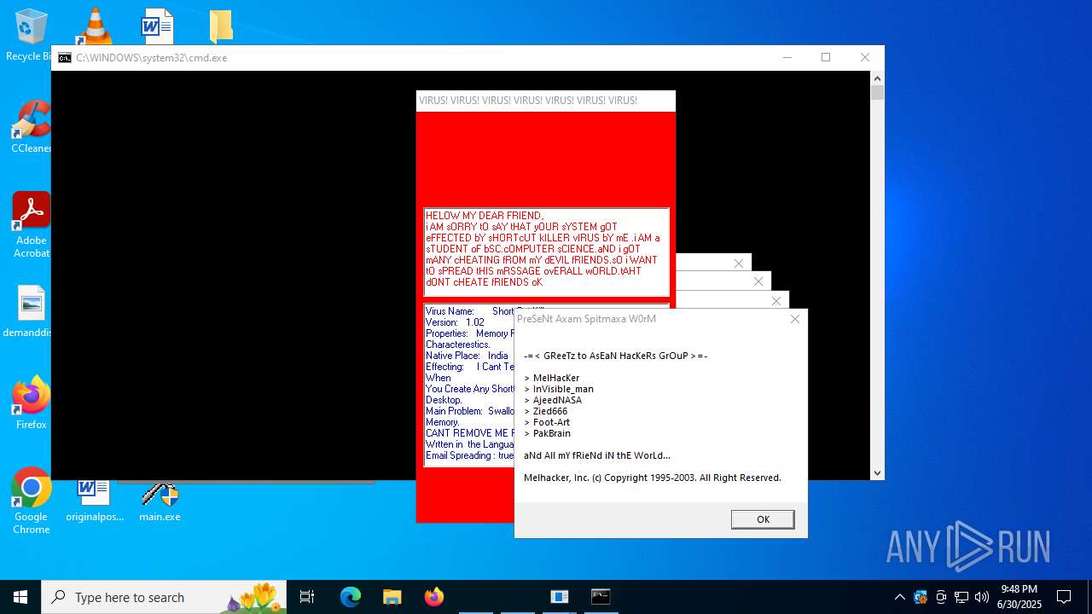Click the cmd window scrollbar down arrow

click(877, 472)
